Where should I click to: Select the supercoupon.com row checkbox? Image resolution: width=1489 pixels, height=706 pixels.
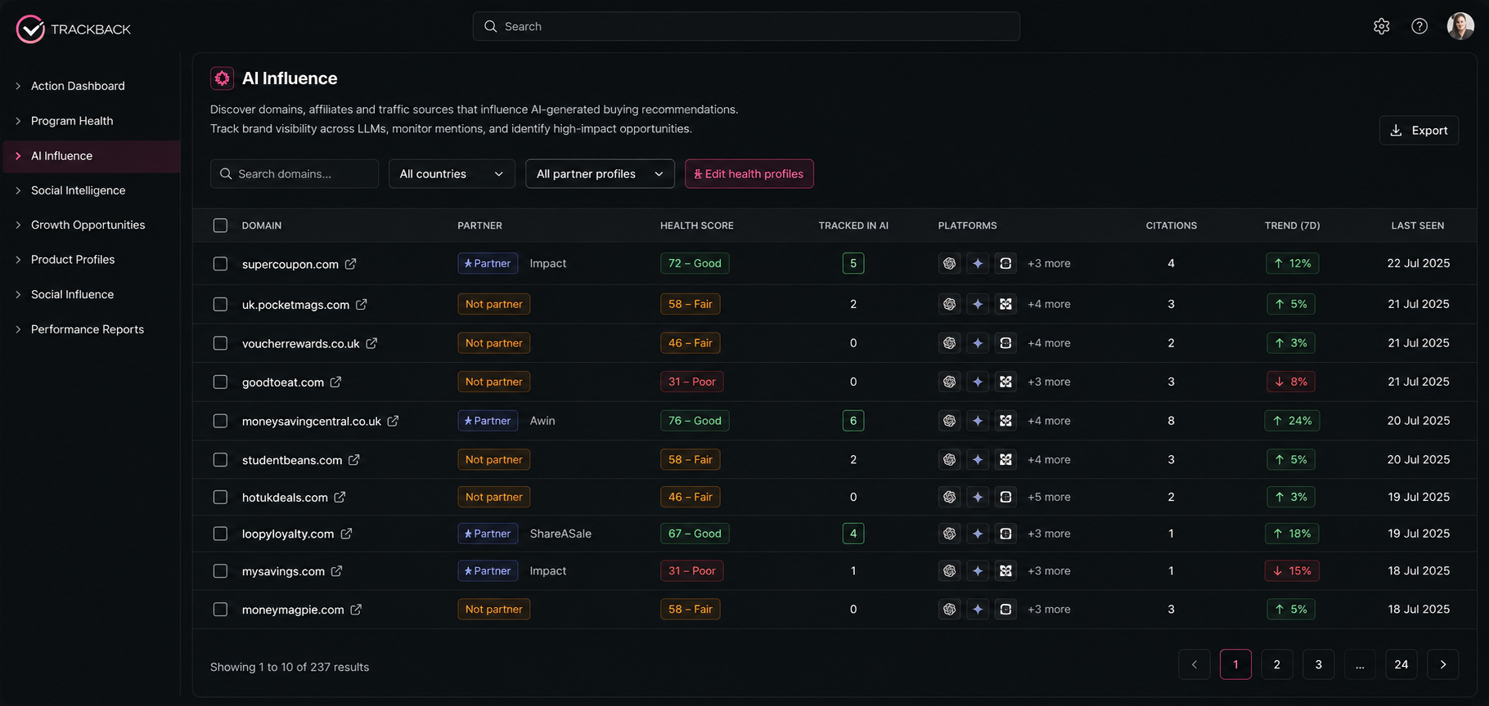click(220, 264)
